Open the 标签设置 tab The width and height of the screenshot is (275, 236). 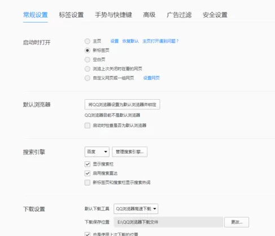71,15
